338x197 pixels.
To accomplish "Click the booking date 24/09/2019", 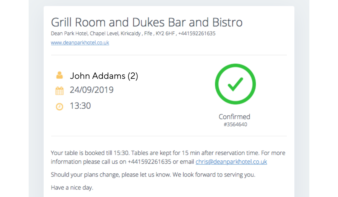I will [92, 90].
